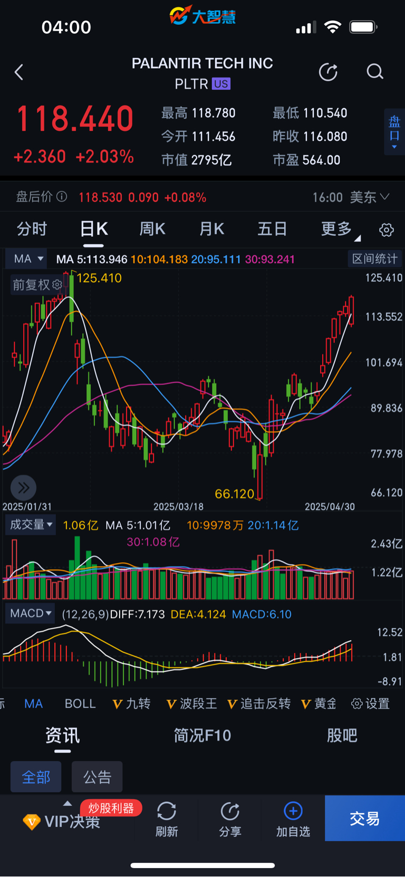The width and height of the screenshot is (405, 877).
Task: Tap the 区间统计 button
Action: (374, 259)
